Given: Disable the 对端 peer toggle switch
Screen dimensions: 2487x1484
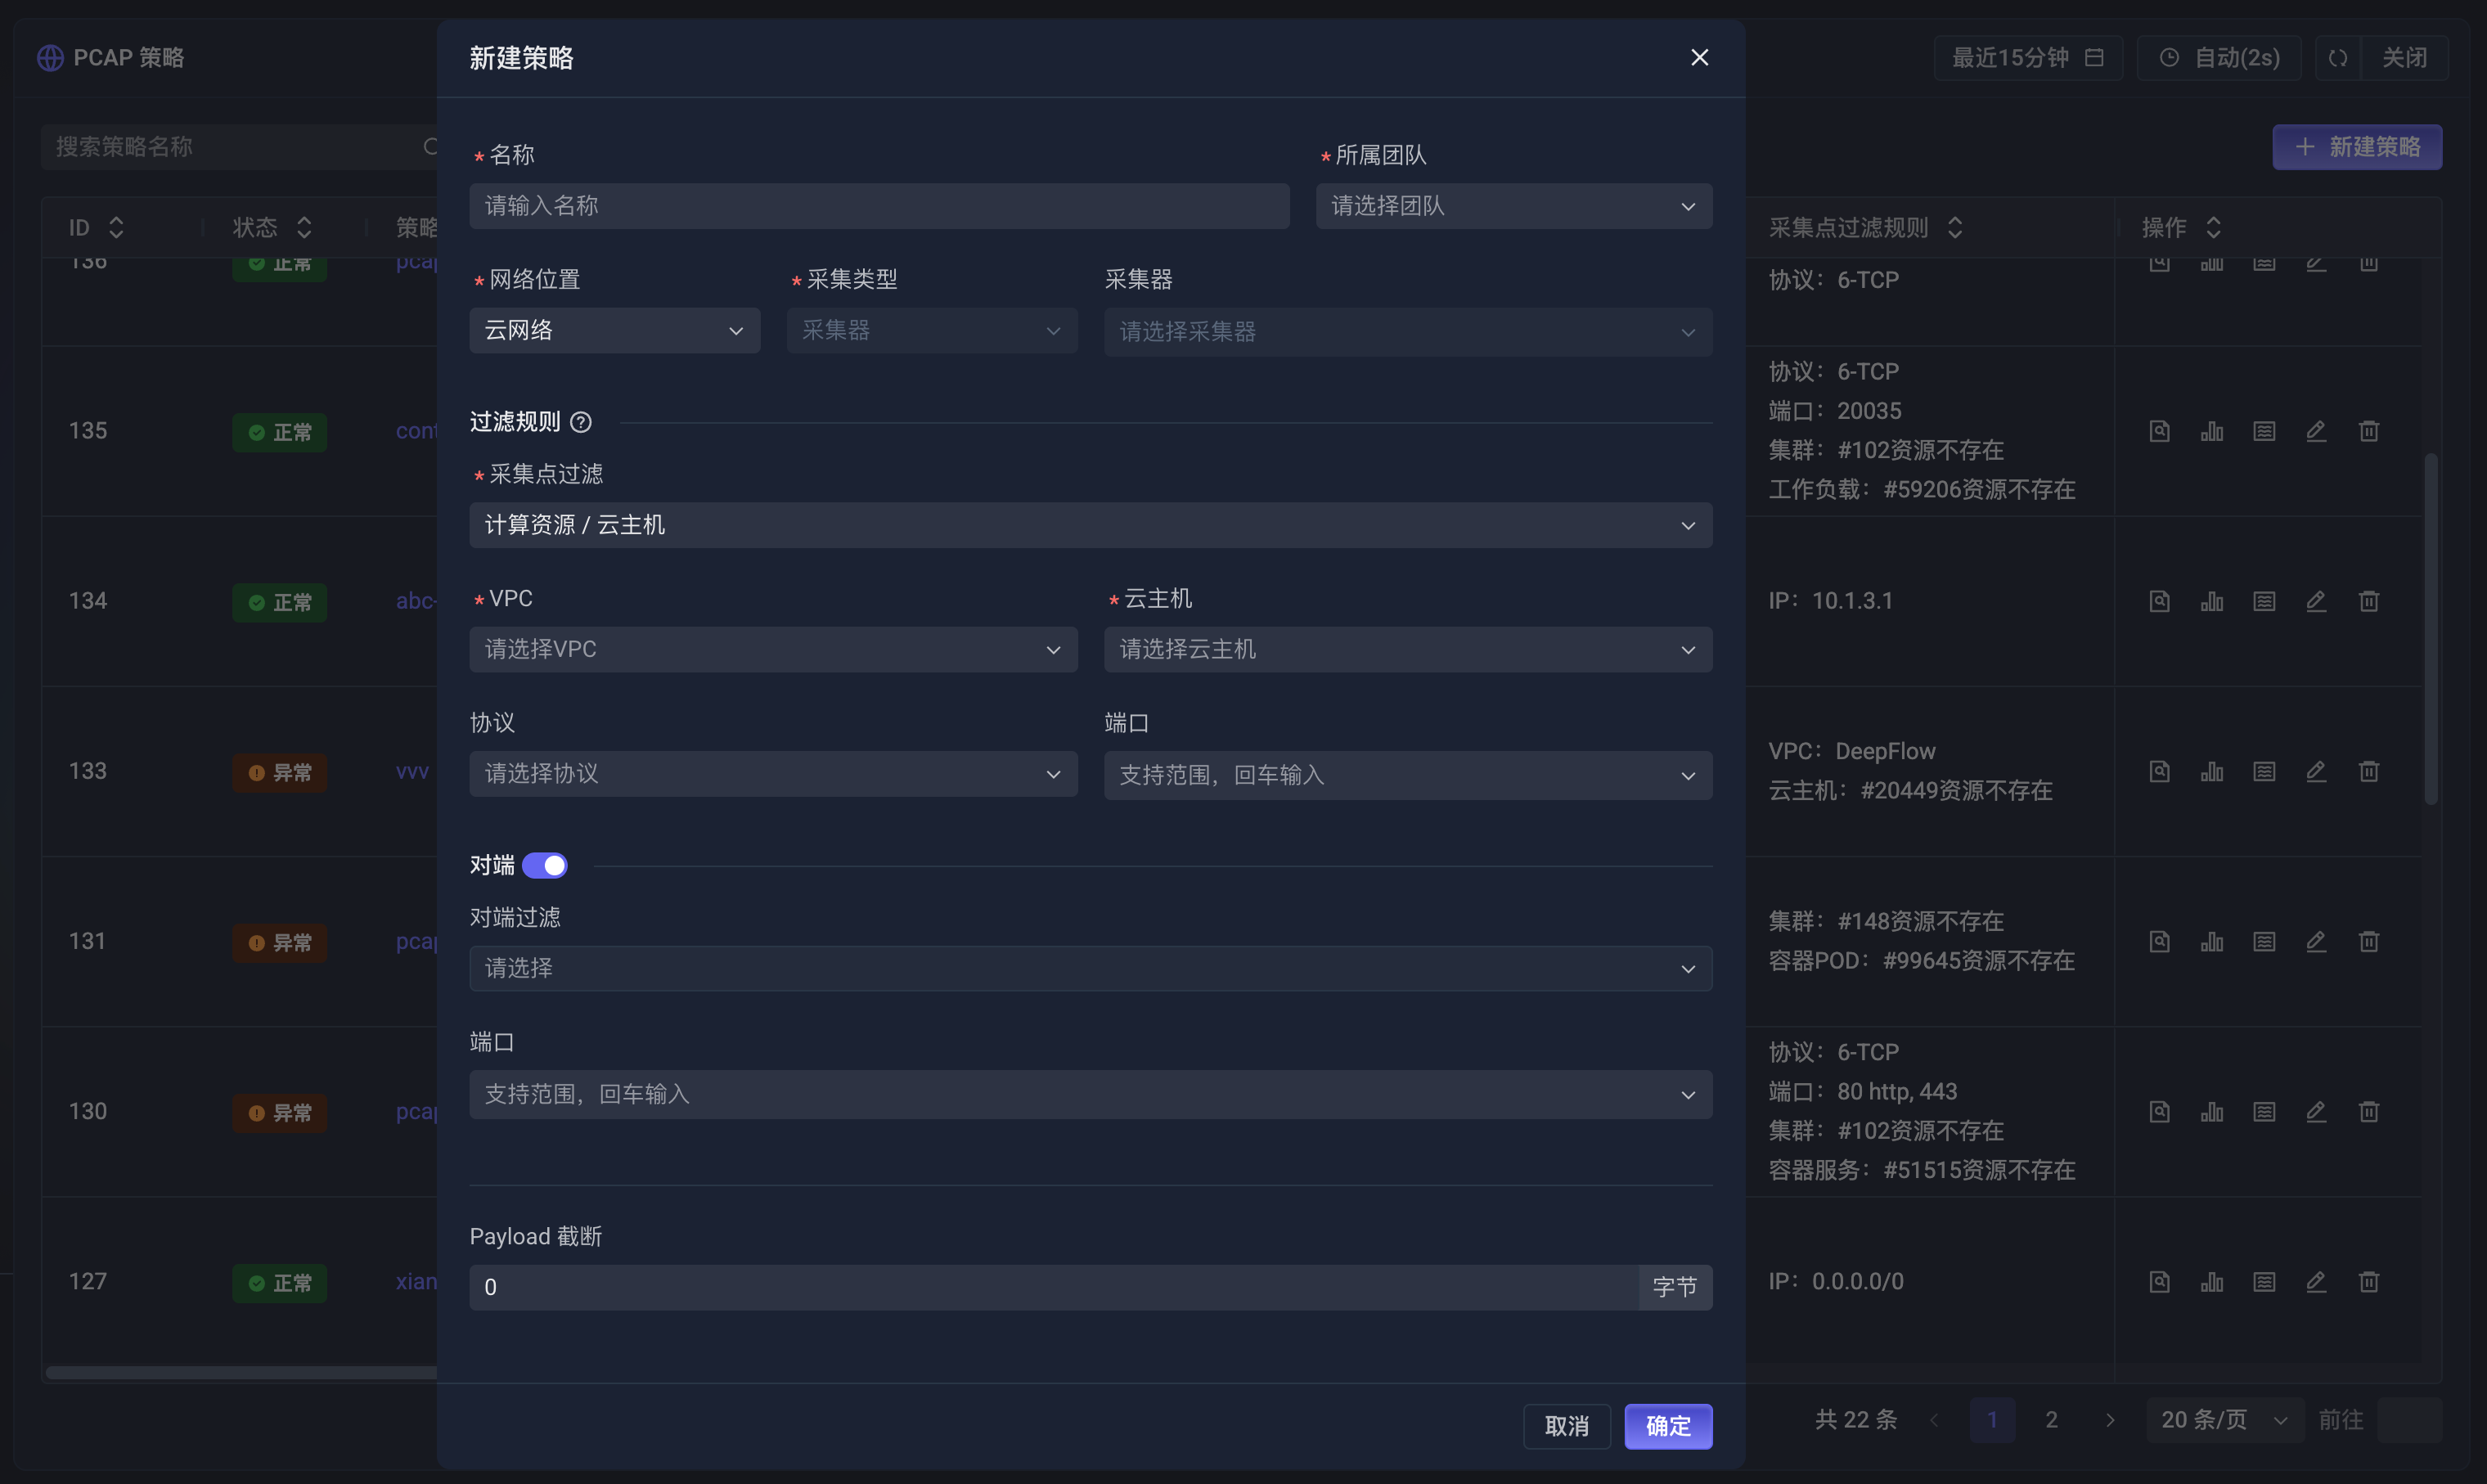Looking at the screenshot, I should [545, 865].
